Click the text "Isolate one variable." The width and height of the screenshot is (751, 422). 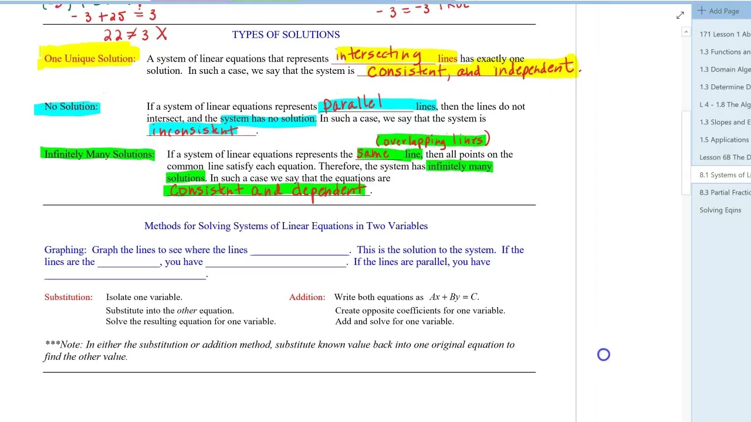[x=144, y=297]
